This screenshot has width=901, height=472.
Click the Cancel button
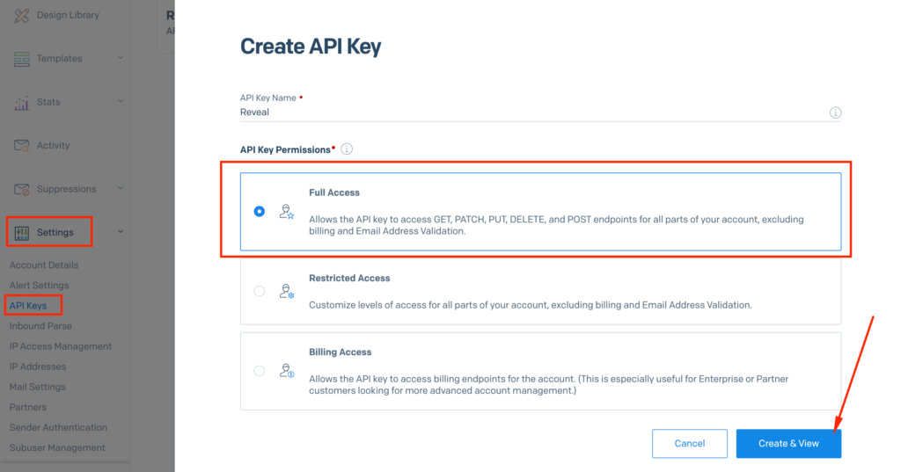pyautogui.click(x=689, y=443)
